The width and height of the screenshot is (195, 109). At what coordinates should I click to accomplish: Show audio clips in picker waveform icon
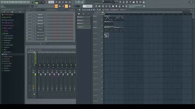(83, 14)
